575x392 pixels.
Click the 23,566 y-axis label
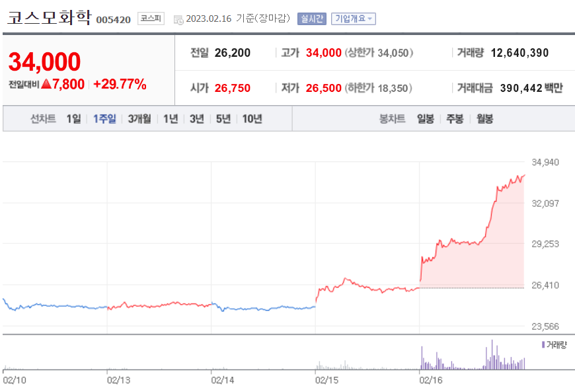click(545, 326)
